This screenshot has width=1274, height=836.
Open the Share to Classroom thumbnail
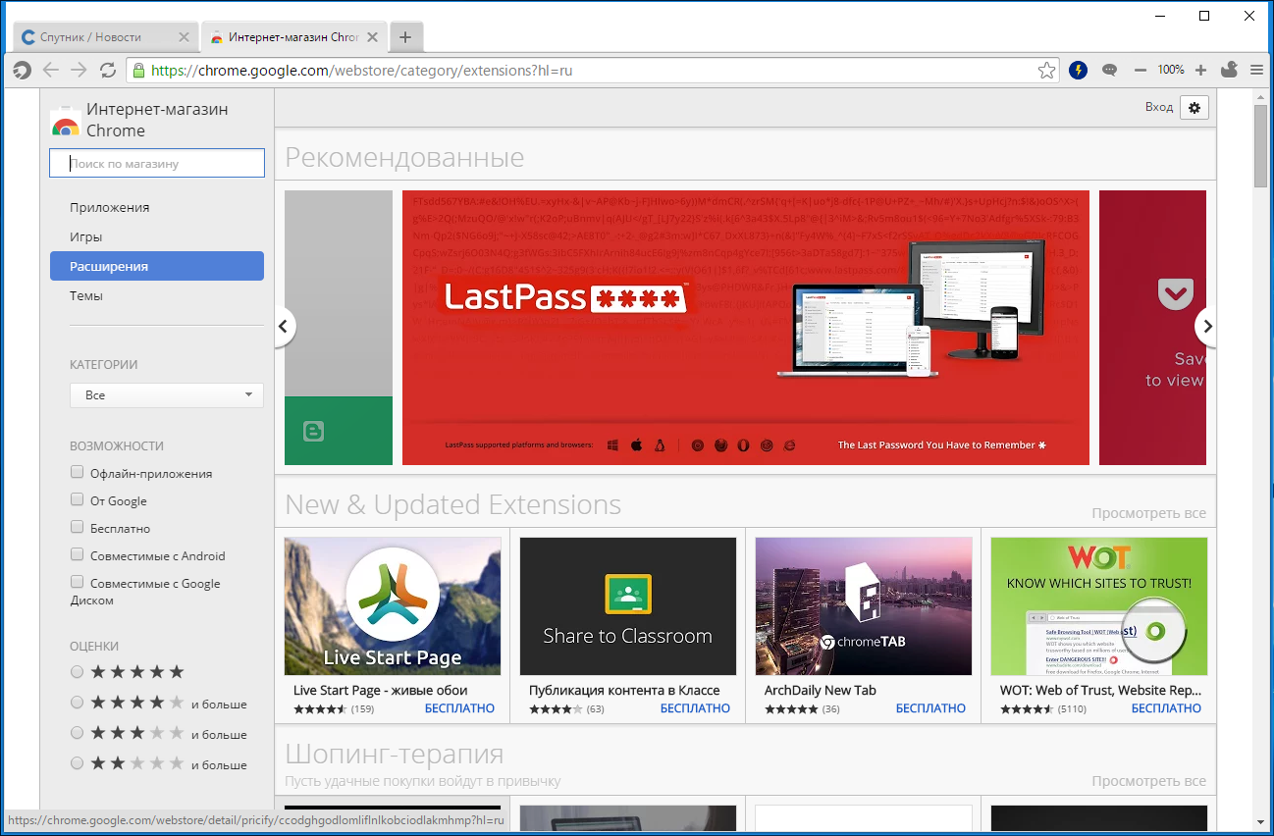tap(628, 605)
